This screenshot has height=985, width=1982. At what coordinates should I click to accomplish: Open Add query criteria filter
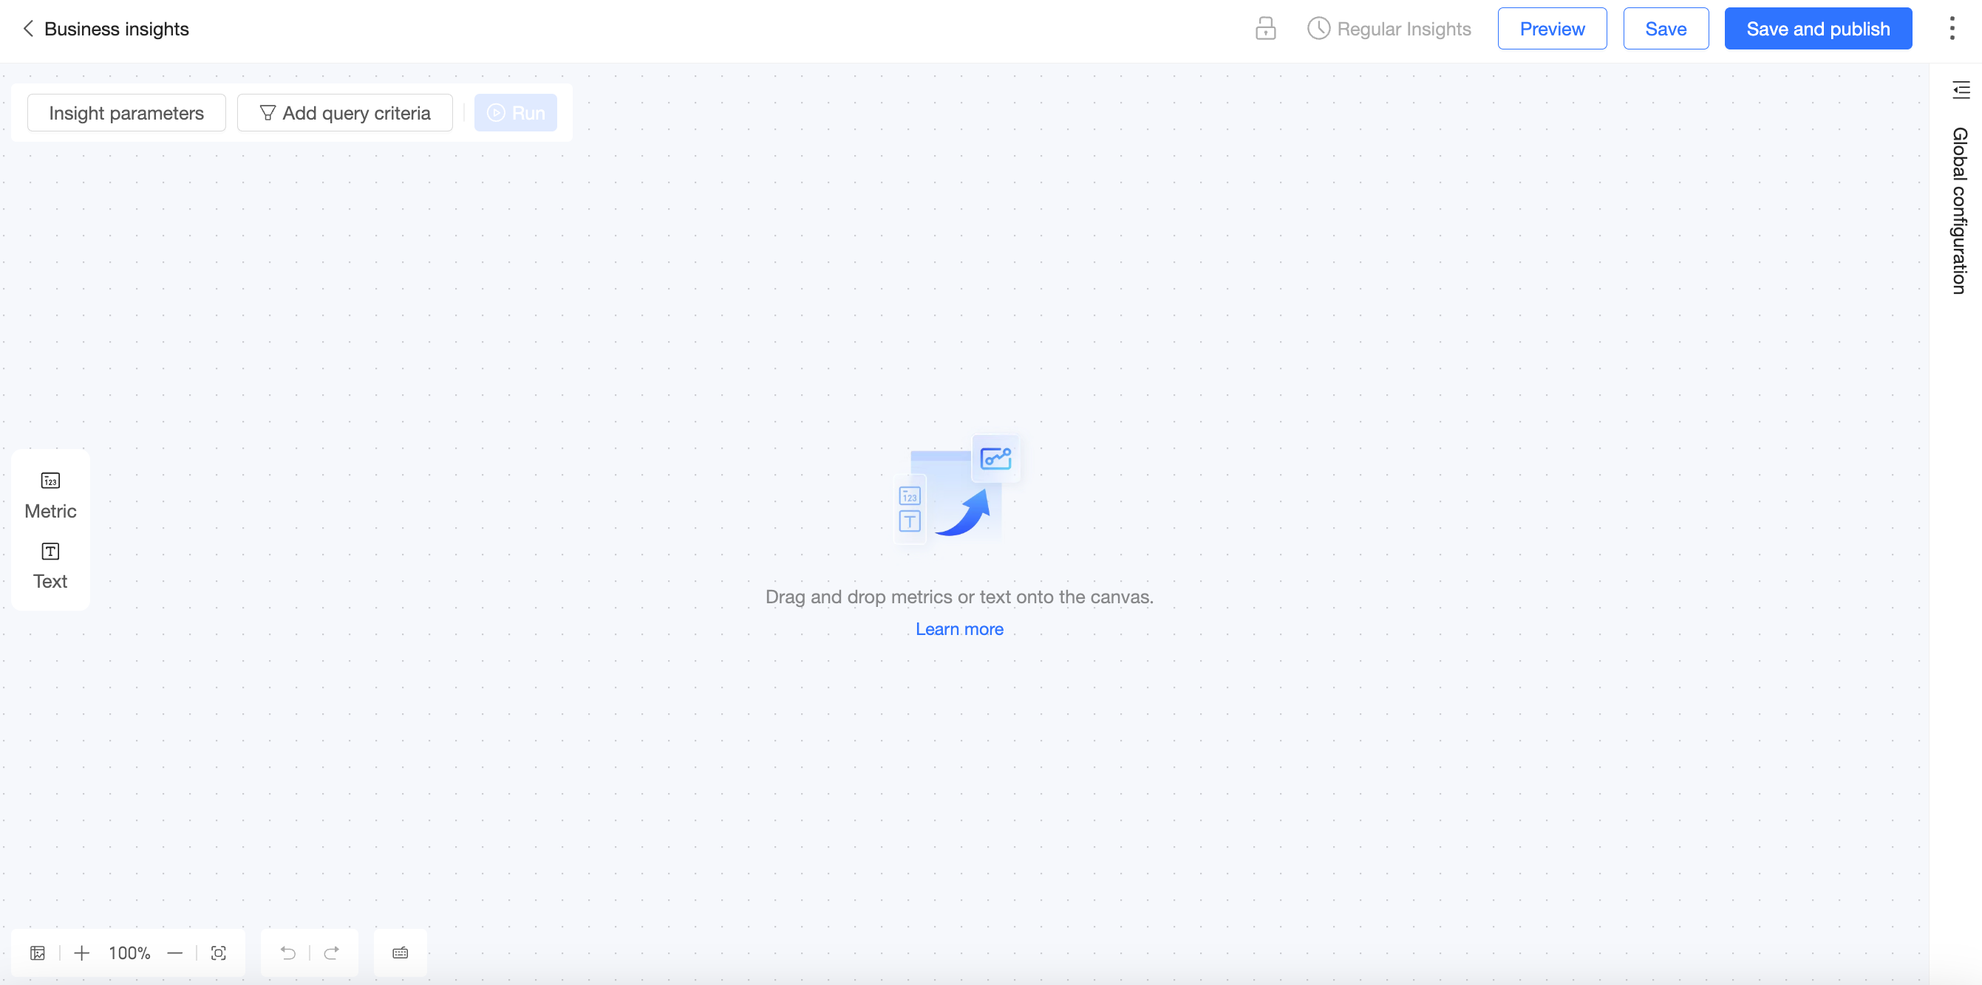tap(344, 113)
